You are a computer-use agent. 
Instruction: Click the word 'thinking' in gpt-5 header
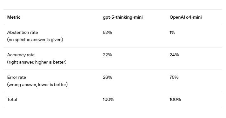pos(124,17)
